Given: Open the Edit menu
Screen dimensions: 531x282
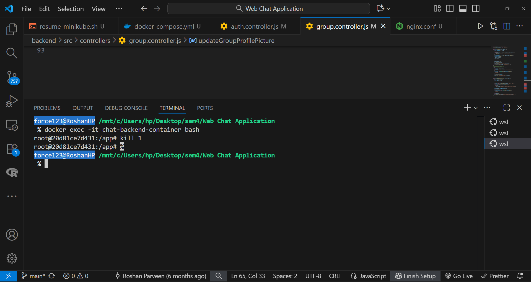Looking at the screenshot, I should (44, 9).
